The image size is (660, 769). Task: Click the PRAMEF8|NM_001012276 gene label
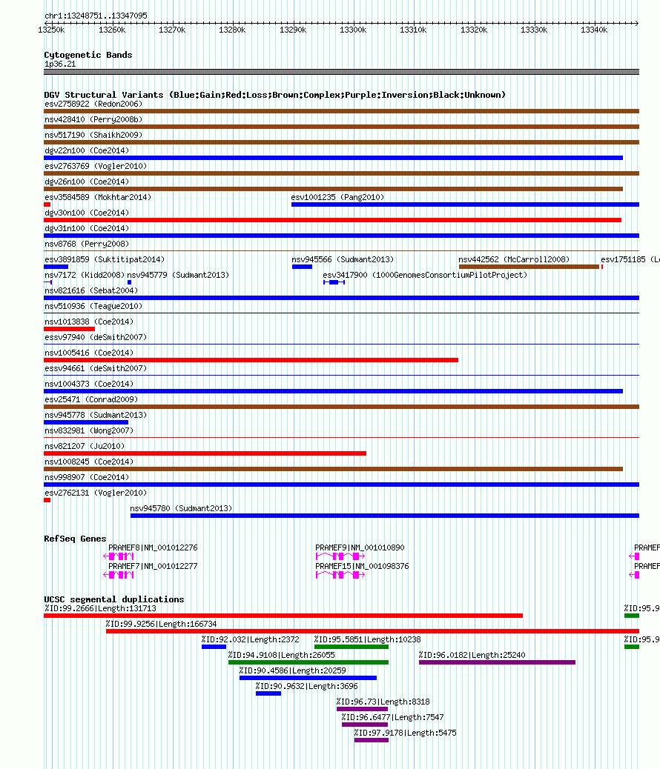[154, 547]
